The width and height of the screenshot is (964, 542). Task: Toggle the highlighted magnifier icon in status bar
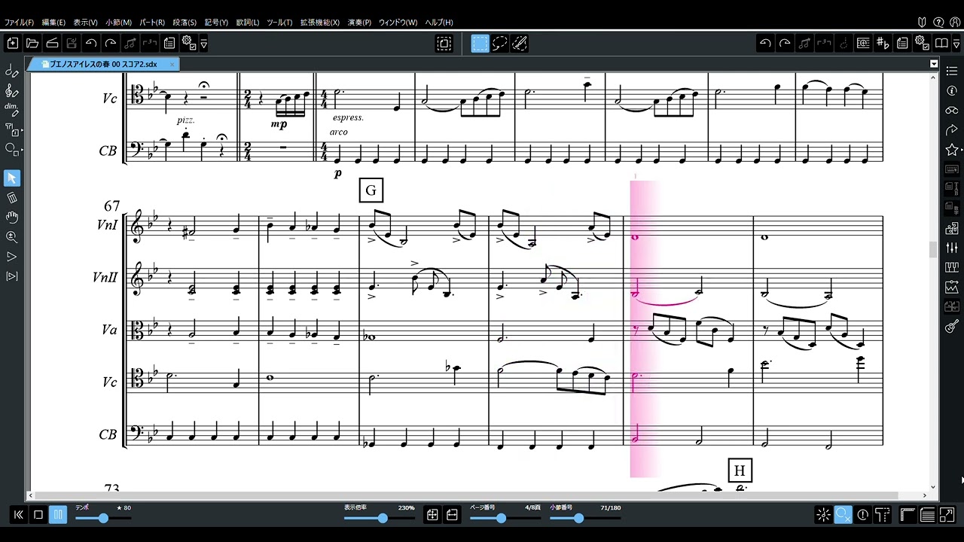click(x=843, y=515)
